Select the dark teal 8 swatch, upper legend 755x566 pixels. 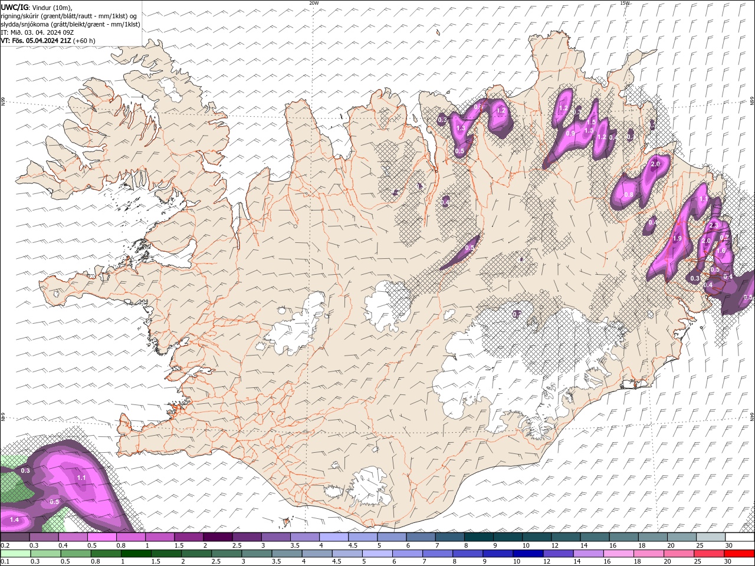(x=479, y=537)
